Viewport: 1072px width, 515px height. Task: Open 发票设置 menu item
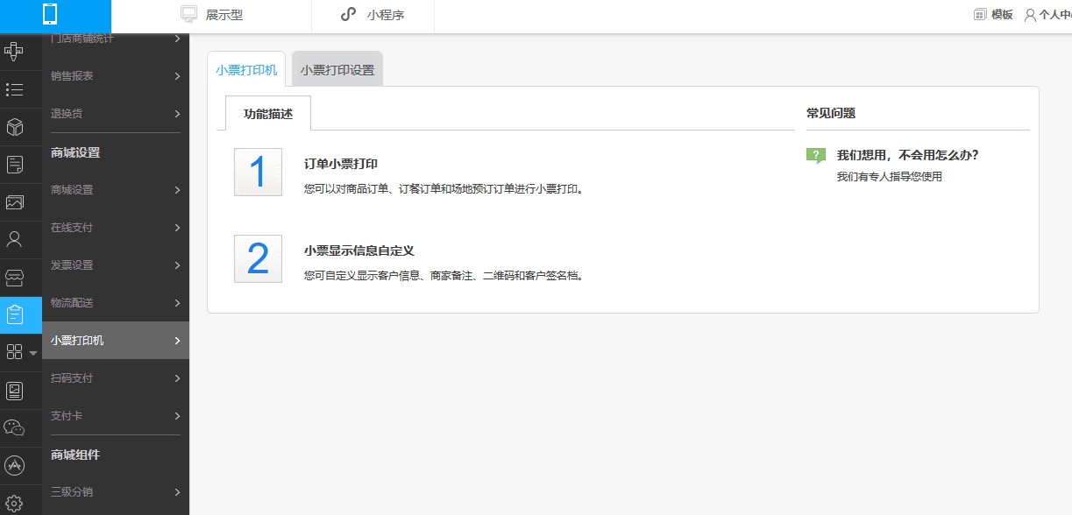(x=116, y=265)
